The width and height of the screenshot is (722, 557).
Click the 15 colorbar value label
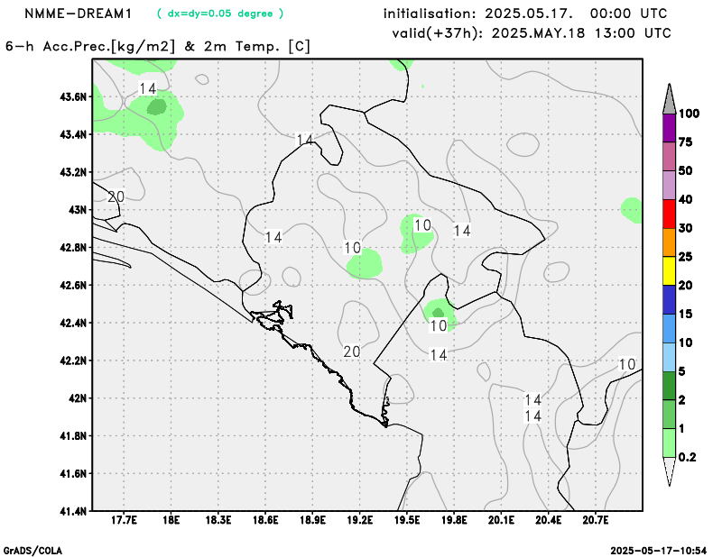(686, 314)
